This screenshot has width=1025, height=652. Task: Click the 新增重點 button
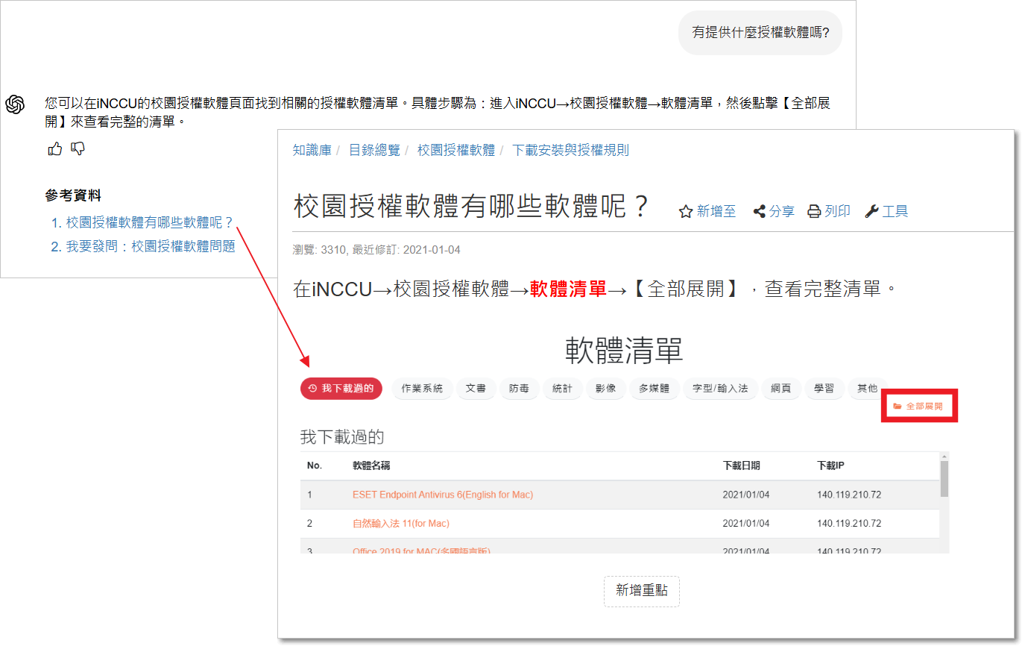click(642, 591)
